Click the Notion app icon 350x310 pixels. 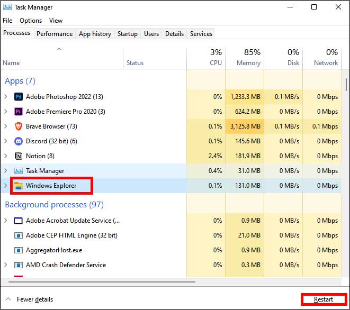(x=19, y=156)
